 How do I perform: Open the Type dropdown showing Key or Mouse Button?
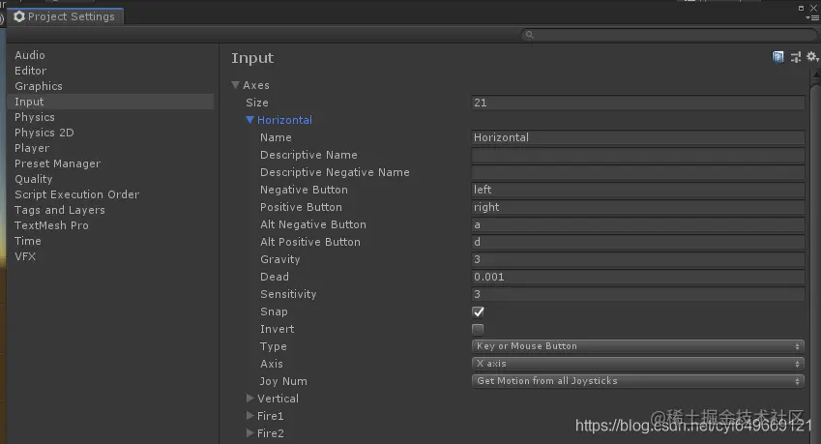637,346
